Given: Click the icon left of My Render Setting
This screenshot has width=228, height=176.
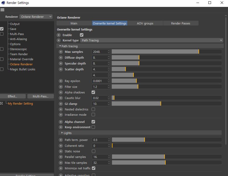Looking at the screenshot, I should pyautogui.click(x=1, y=103).
